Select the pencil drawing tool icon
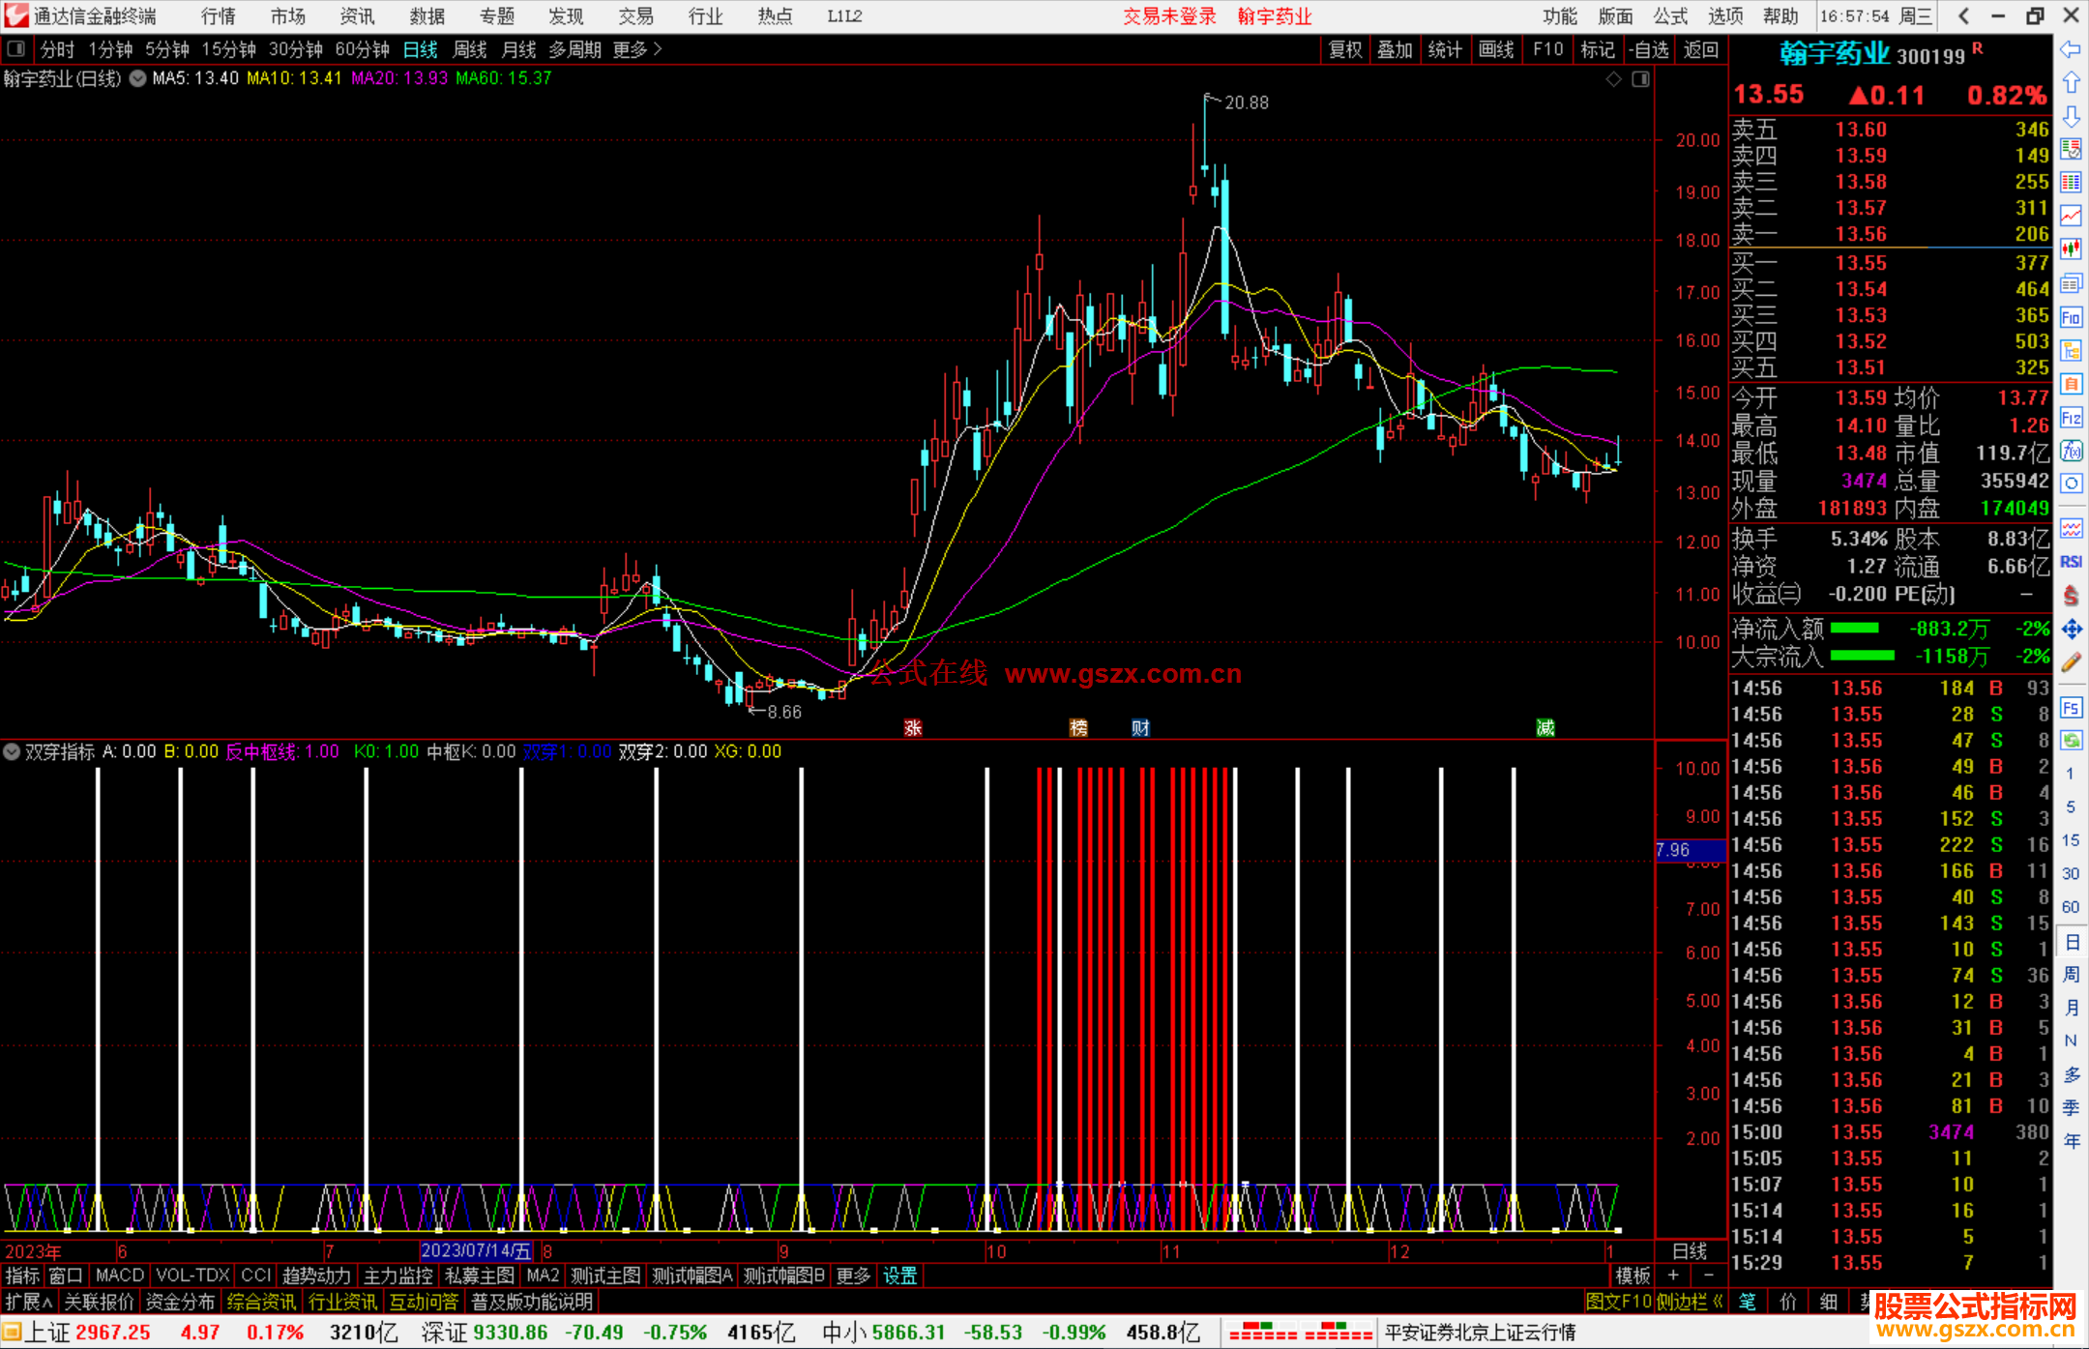Viewport: 2089px width, 1349px height. pos(2071,663)
